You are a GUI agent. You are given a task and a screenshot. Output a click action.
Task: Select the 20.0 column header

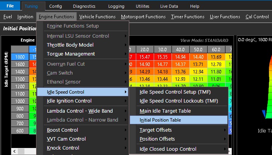click(x=145, y=49)
